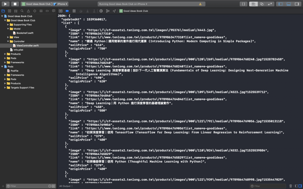Collapse the Controller folder
Viewport: 303px width, 189px height.
(8, 41)
